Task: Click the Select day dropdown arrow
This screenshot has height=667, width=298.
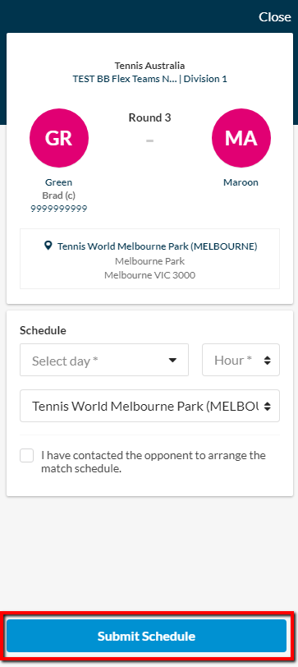Action: click(x=172, y=361)
